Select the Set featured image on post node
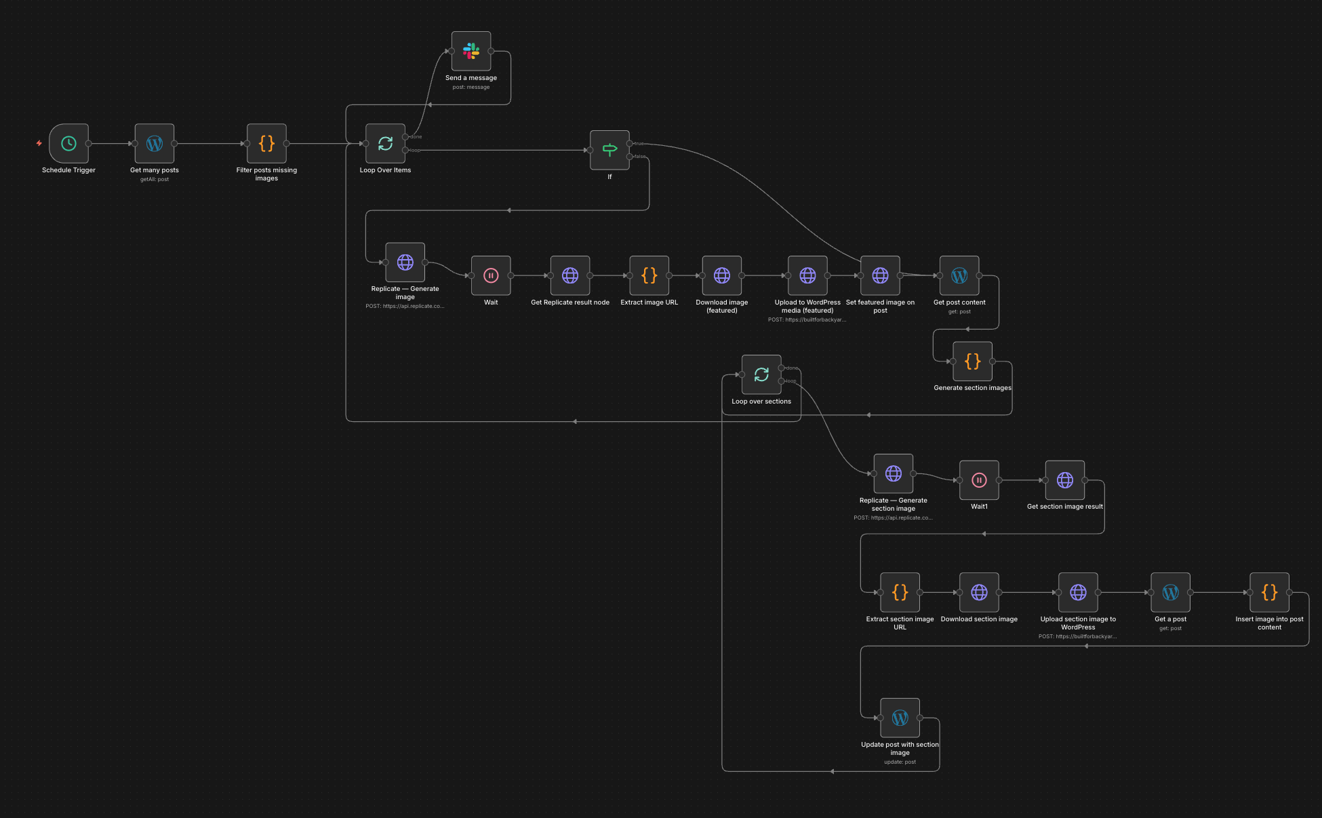 880,275
